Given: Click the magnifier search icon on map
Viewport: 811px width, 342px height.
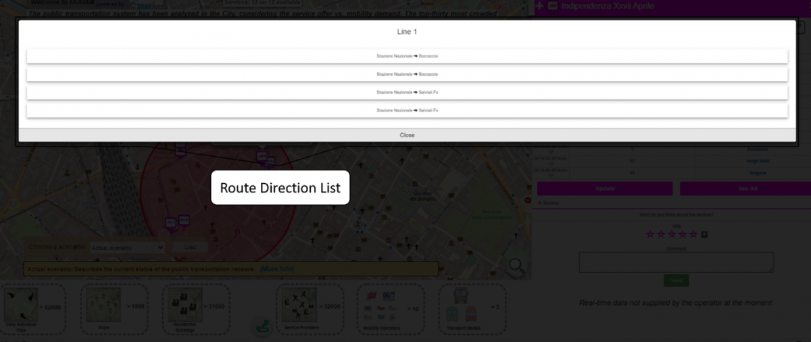Looking at the screenshot, I should point(516,266).
